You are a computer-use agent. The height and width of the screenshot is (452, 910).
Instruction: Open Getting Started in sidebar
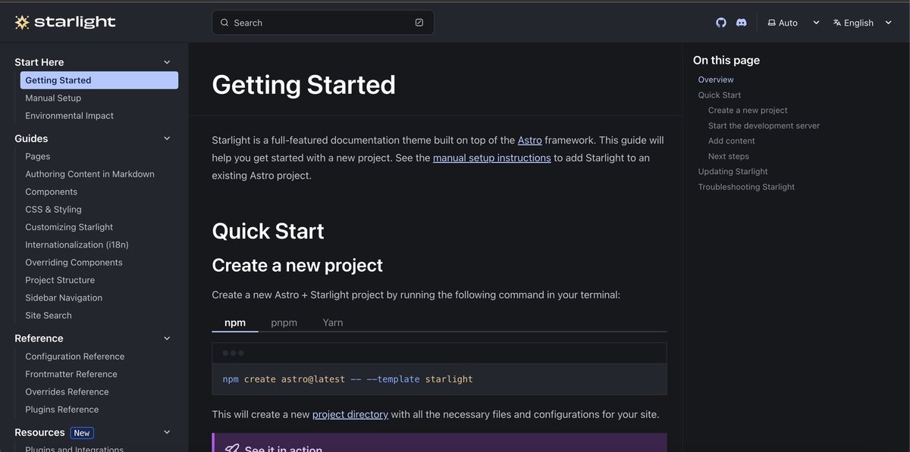pyautogui.click(x=99, y=80)
